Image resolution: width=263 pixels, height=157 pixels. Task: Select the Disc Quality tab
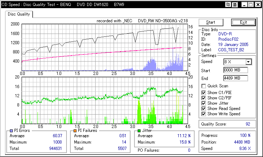tap(19, 14)
